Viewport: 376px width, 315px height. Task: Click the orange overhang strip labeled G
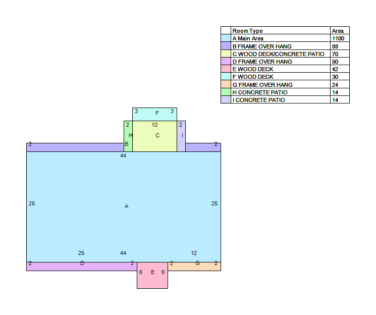click(x=194, y=267)
